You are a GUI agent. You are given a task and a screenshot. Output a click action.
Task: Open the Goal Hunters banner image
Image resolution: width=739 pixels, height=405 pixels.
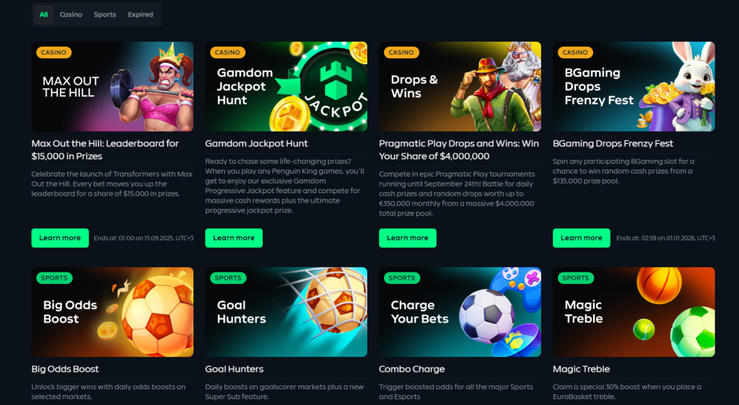(x=286, y=312)
